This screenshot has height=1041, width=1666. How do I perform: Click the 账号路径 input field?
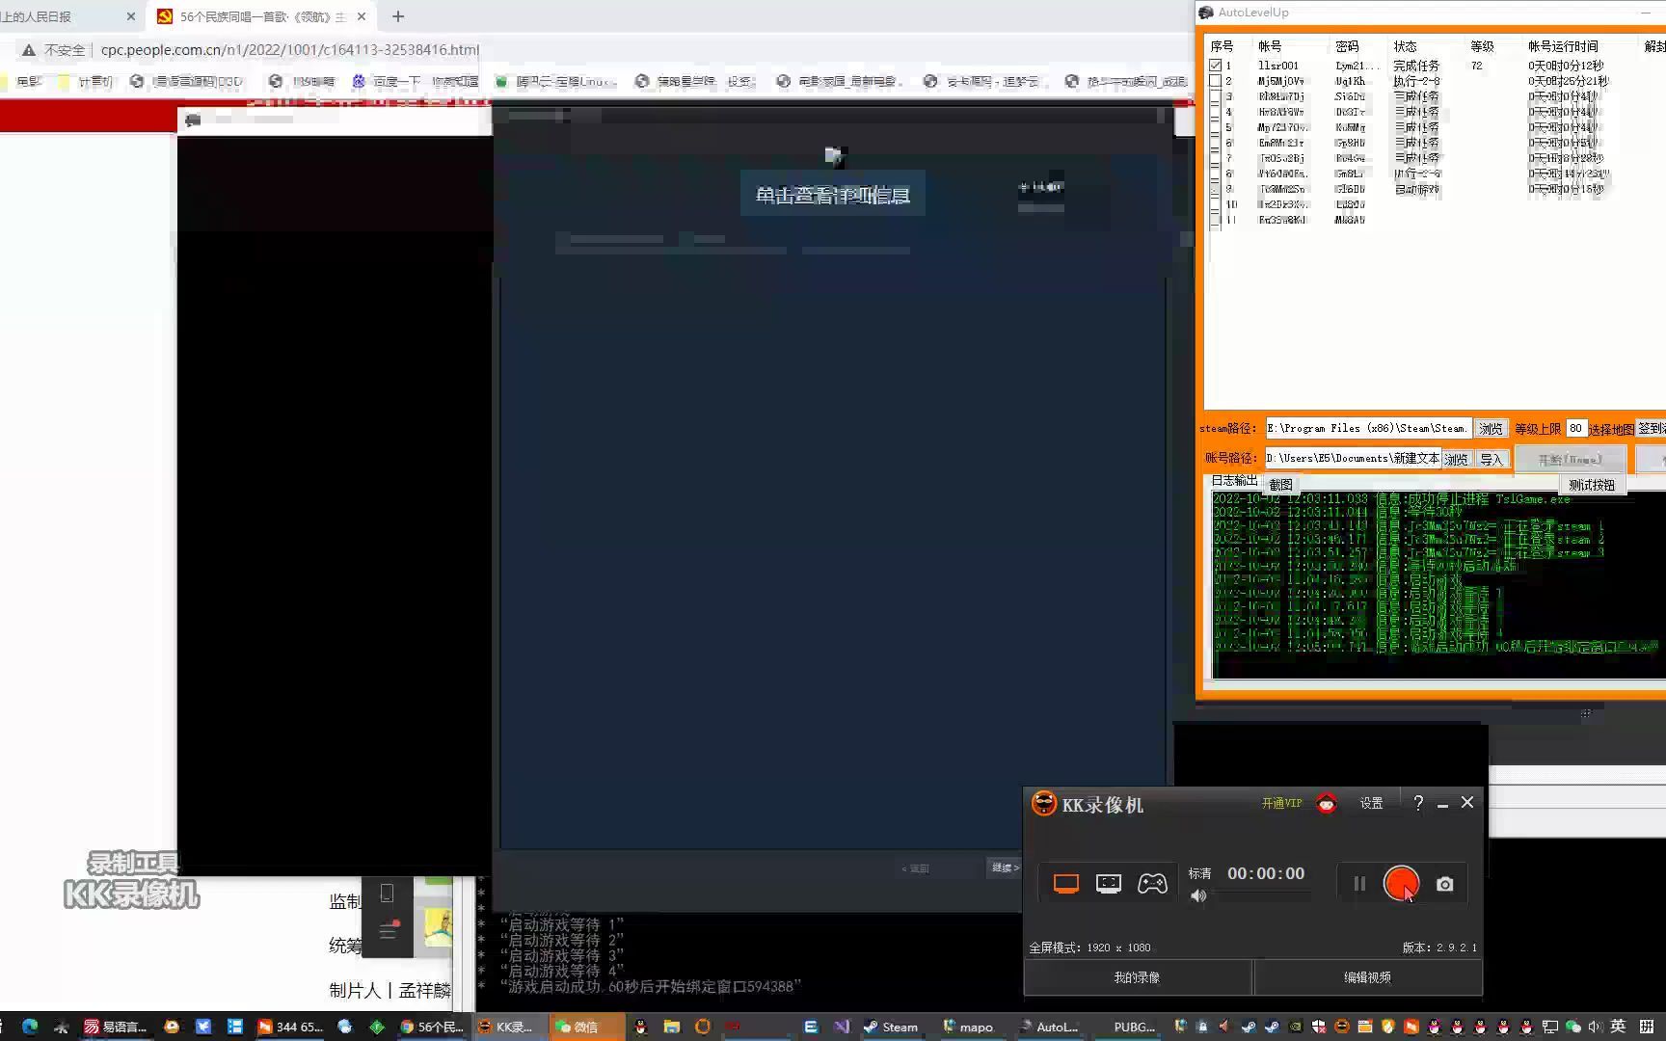[x=1353, y=459]
